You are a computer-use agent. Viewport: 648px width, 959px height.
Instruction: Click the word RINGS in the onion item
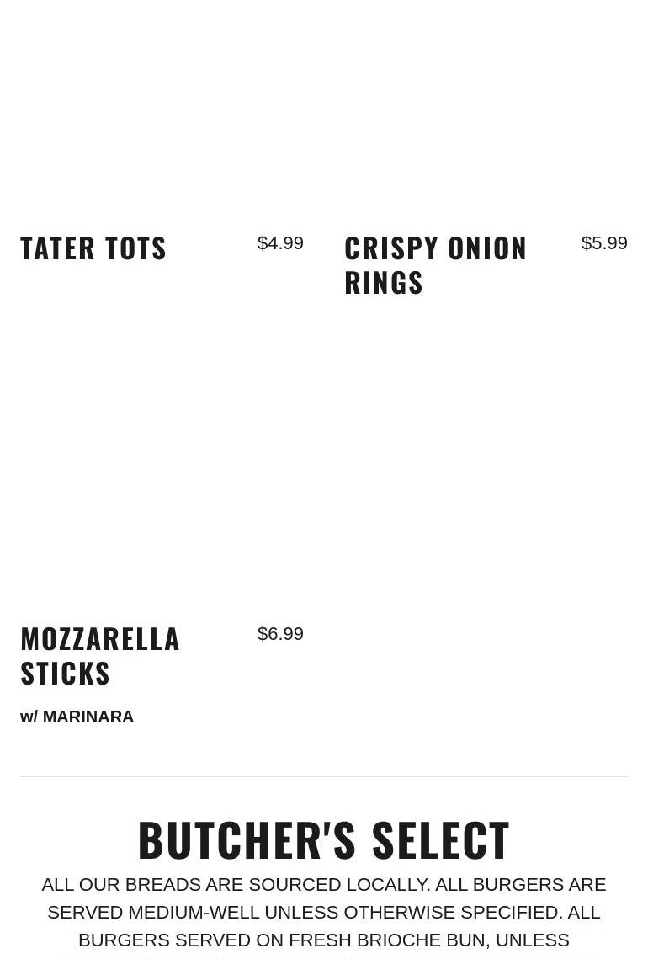[x=384, y=282]
